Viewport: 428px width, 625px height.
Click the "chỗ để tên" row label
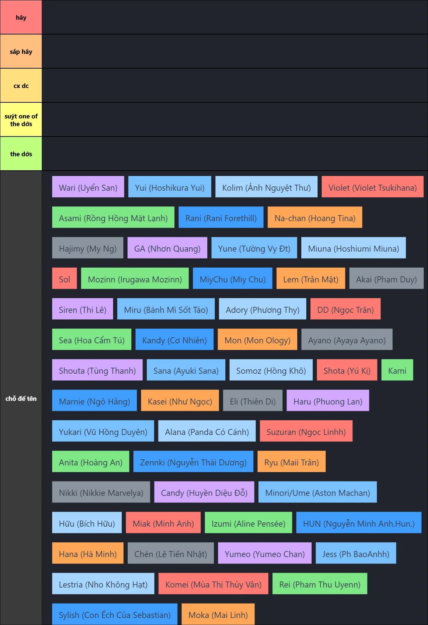tap(21, 398)
